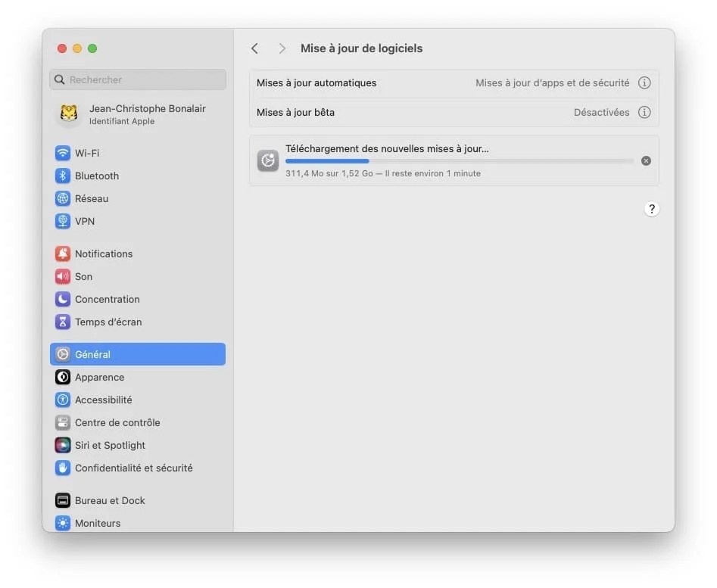Viewport: 717px width, 588px height.
Task: Open Accessibilité settings section
Action: click(103, 400)
